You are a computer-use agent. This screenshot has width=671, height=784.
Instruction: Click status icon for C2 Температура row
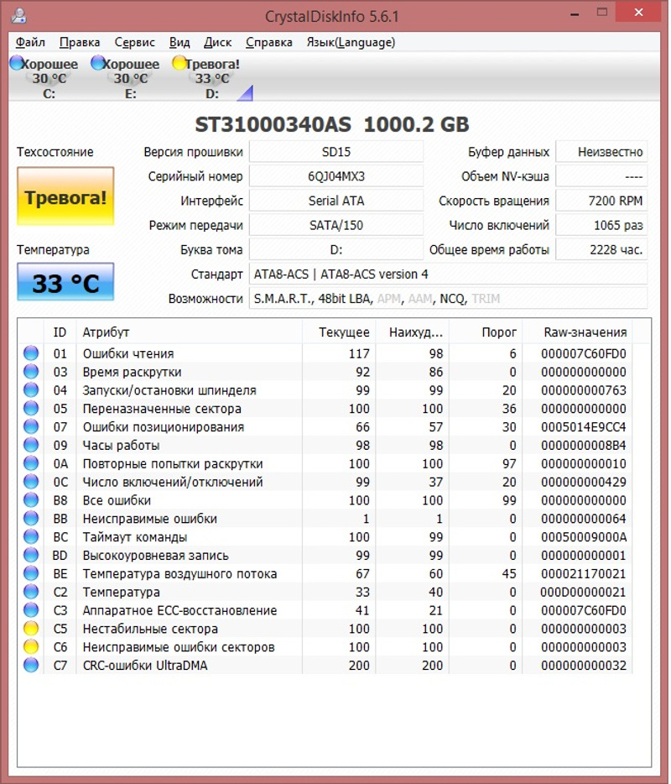pos(31,592)
